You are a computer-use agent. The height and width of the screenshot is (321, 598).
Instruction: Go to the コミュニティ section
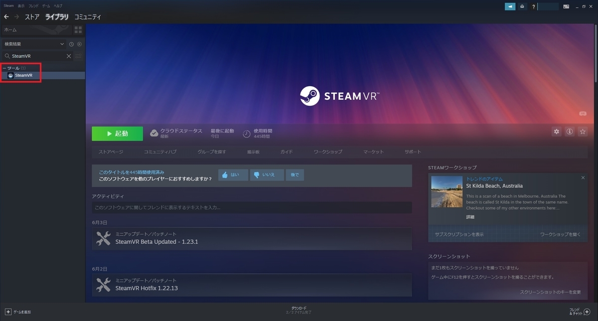(88, 17)
